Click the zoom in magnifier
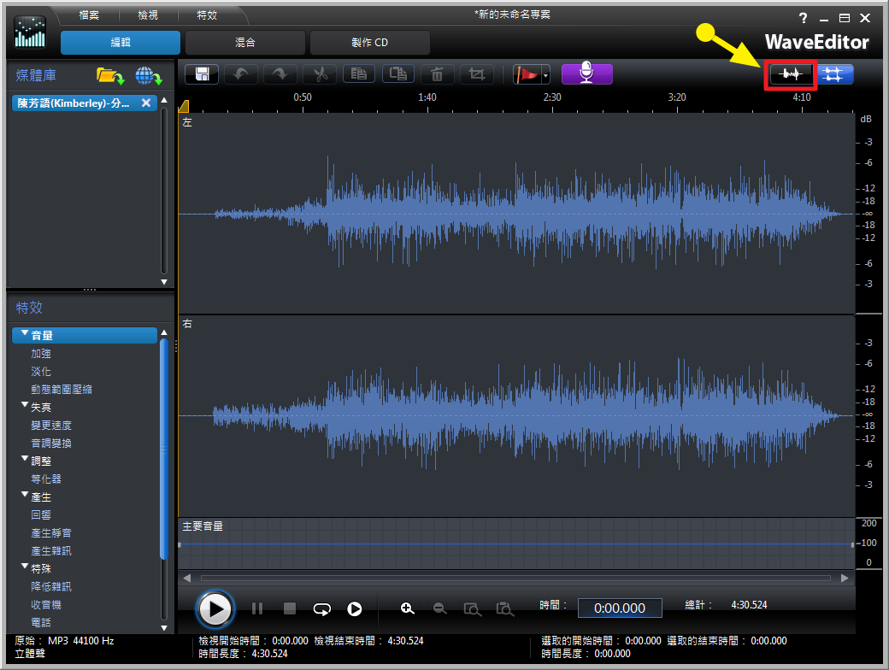This screenshot has width=889, height=670. tap(408, 608)
